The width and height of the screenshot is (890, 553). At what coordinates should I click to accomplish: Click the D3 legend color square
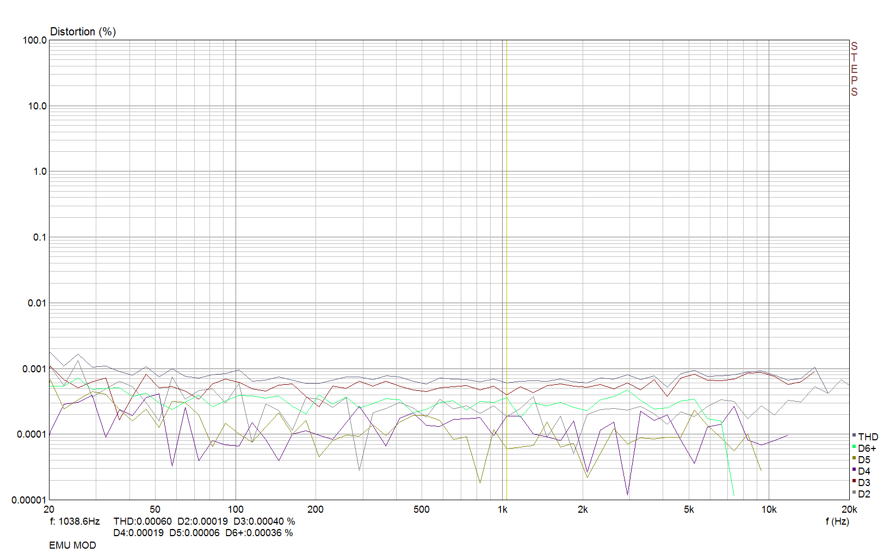tap(854, 481)
